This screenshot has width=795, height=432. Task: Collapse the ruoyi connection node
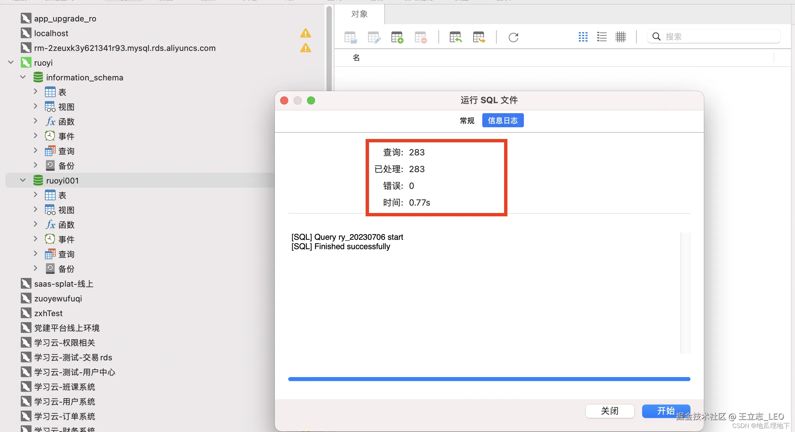11,63
